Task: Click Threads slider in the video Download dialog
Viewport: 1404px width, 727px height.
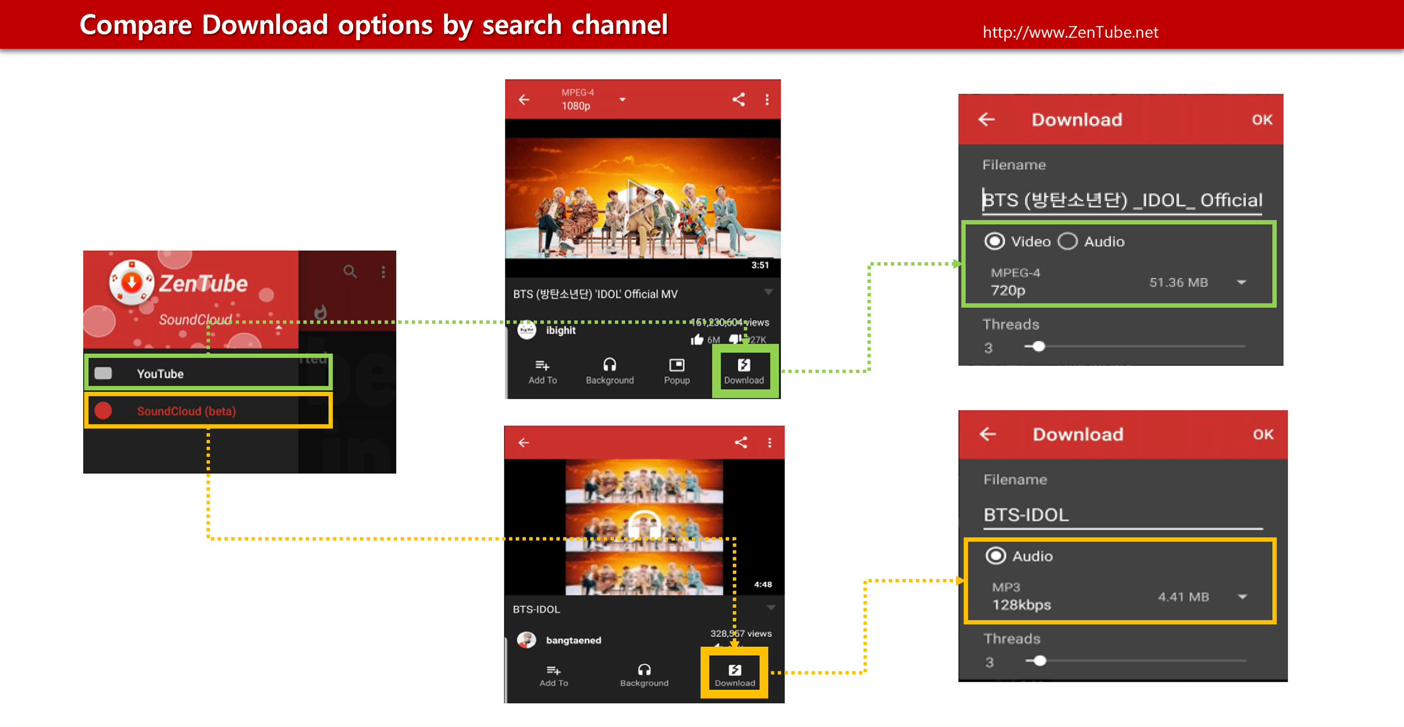Action: [1039, 346]
